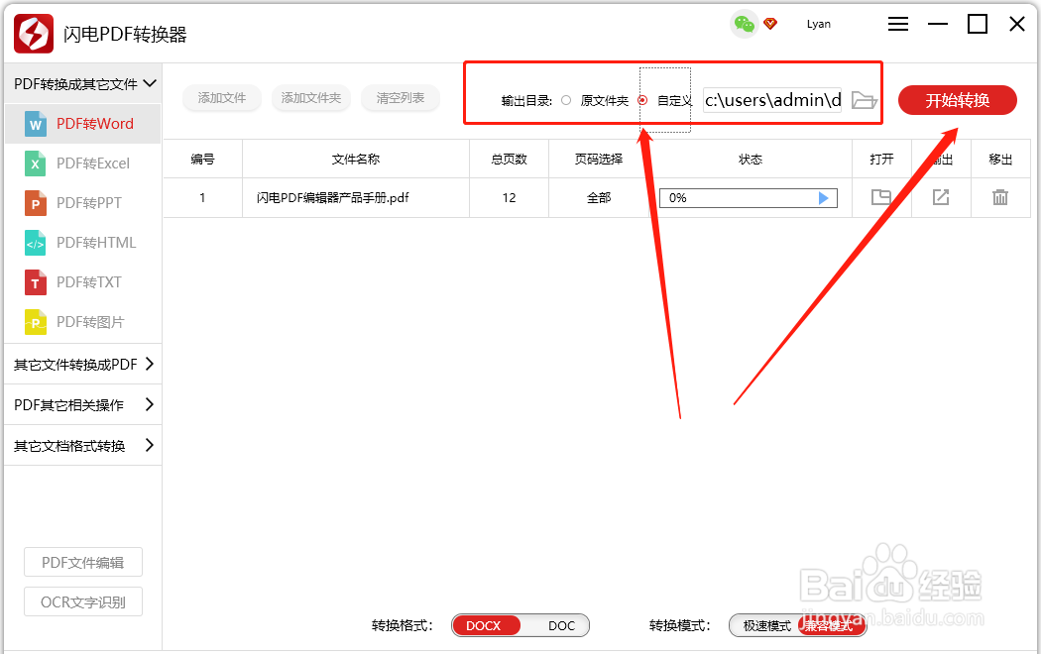Click user name Lyan

(819, 25)
